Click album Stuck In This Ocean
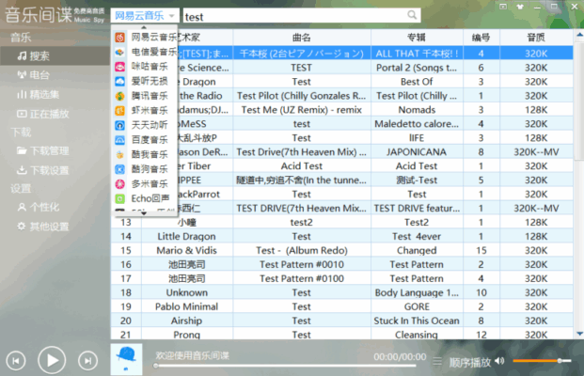Image resolution: width=584 pixels, height=376 pixels. tap(417, 321)
